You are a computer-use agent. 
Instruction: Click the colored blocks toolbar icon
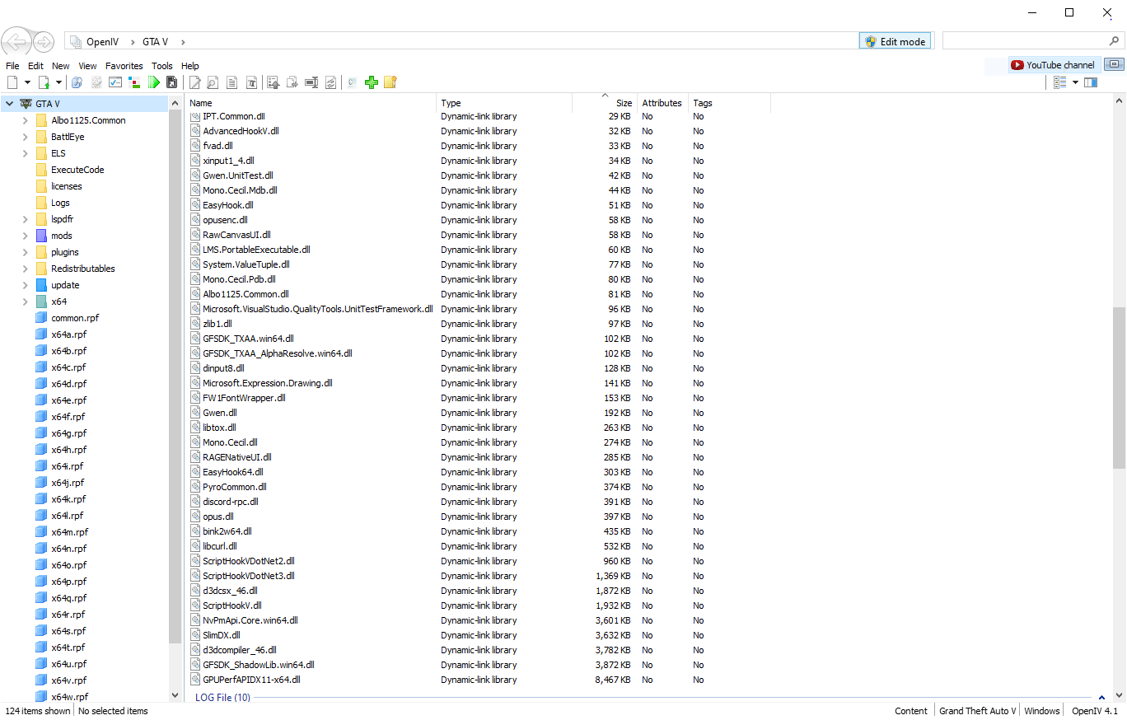pos(134,82)
